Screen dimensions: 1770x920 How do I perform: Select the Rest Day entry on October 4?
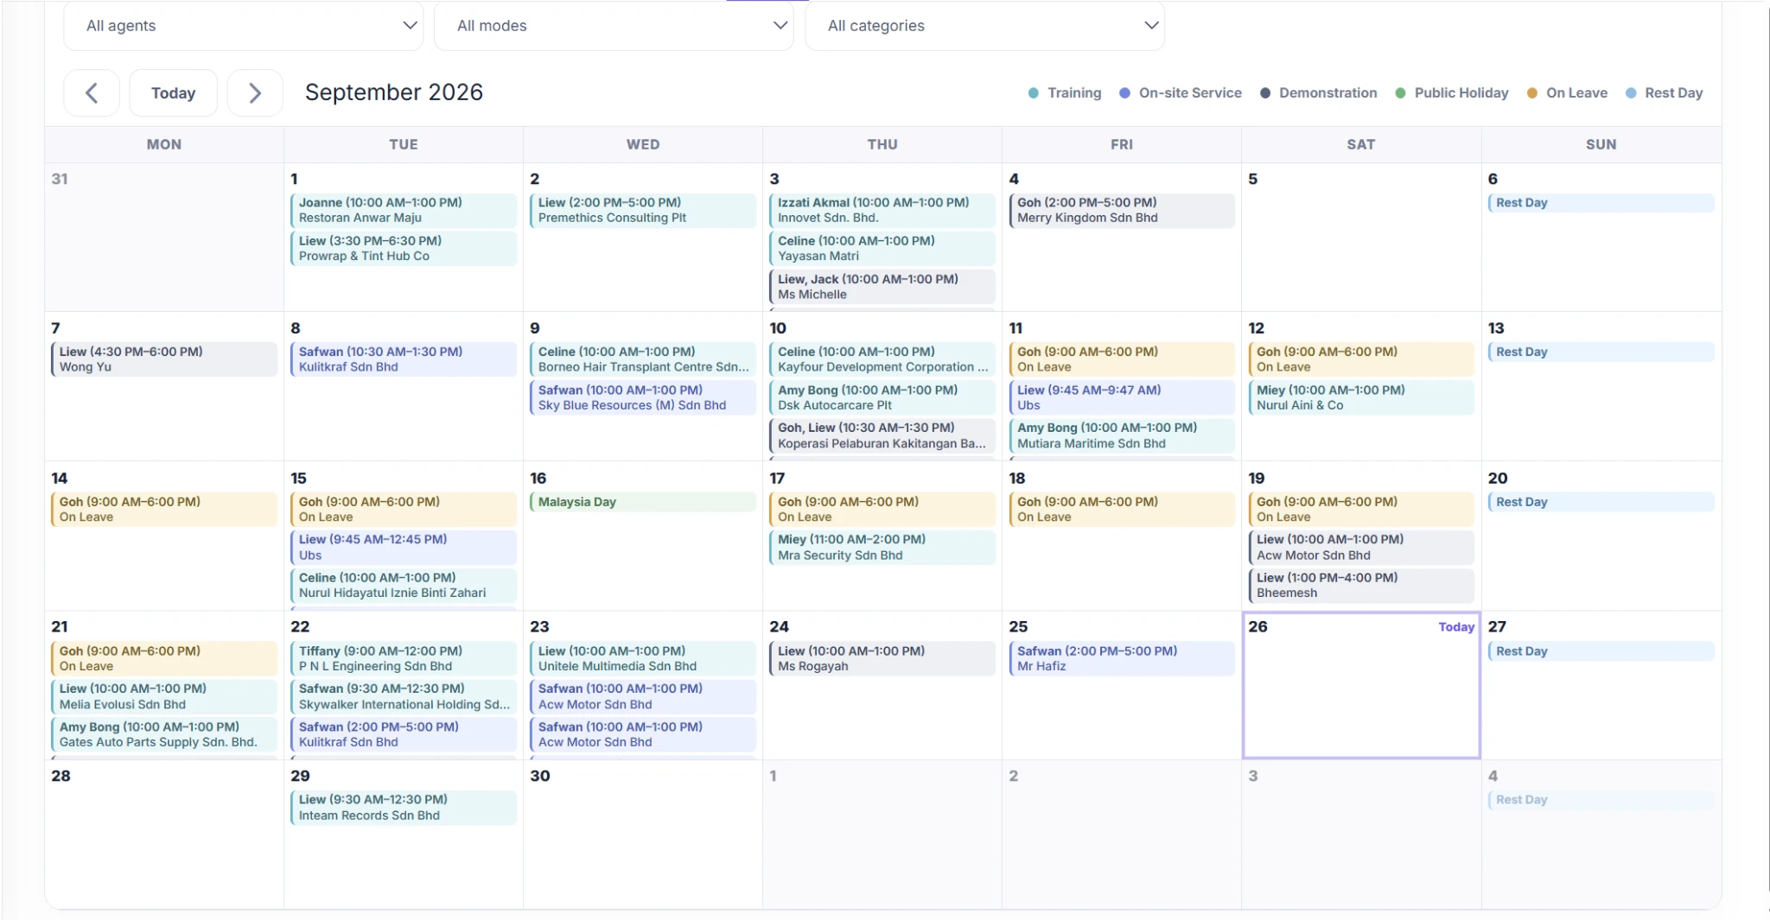pyautogui.click(x=1601, y=800)
